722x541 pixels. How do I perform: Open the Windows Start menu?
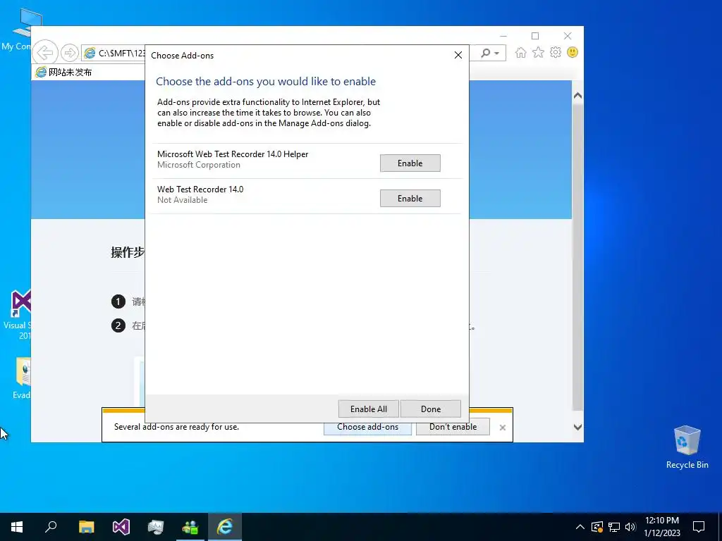pos(17,527)
